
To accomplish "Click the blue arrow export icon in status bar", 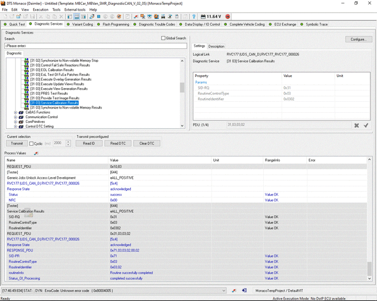I will click(244, 290).
